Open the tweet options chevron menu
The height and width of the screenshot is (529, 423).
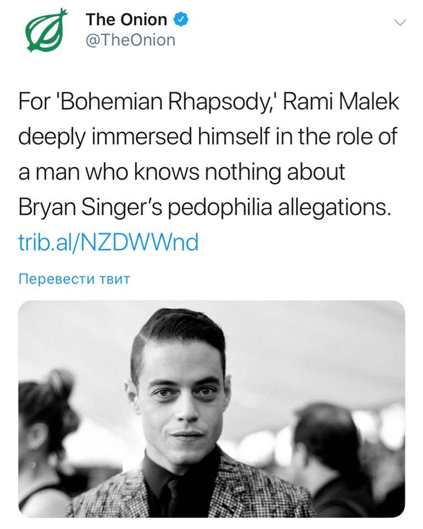(x=400, y=22)
